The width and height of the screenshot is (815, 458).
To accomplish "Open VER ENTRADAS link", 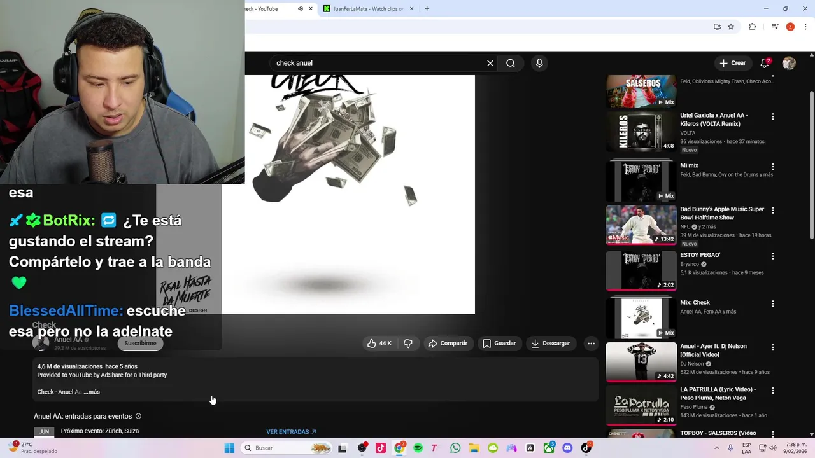I will pyautogui.click(x=291, y=432).
